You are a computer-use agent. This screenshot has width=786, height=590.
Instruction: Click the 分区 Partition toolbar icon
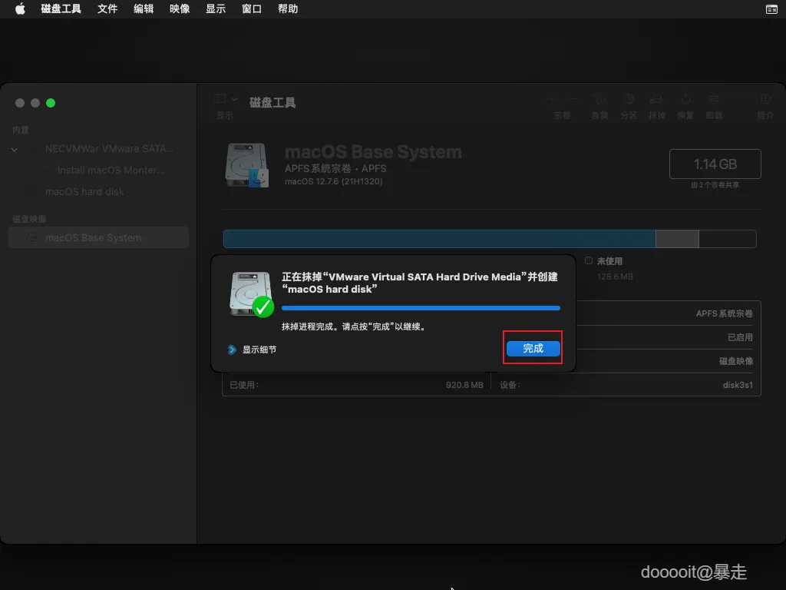point(629,99)
